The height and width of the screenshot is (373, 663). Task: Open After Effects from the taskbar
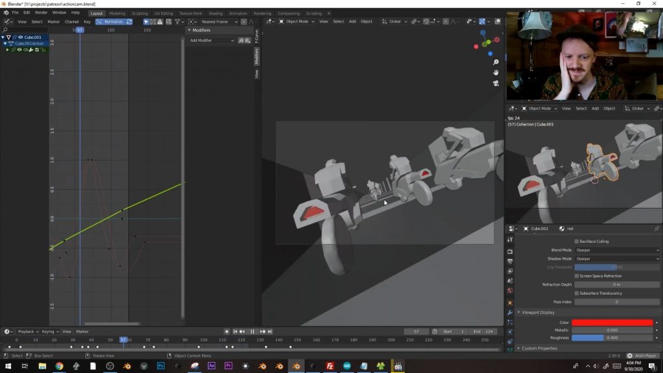pyautogui.click(x=212, y=366)
